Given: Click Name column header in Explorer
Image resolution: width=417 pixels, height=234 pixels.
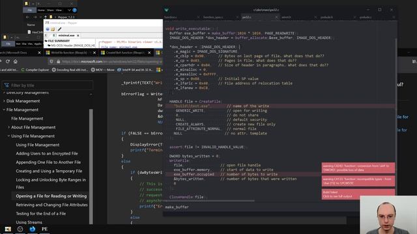Looking at the screenshot, I should 31,25.
